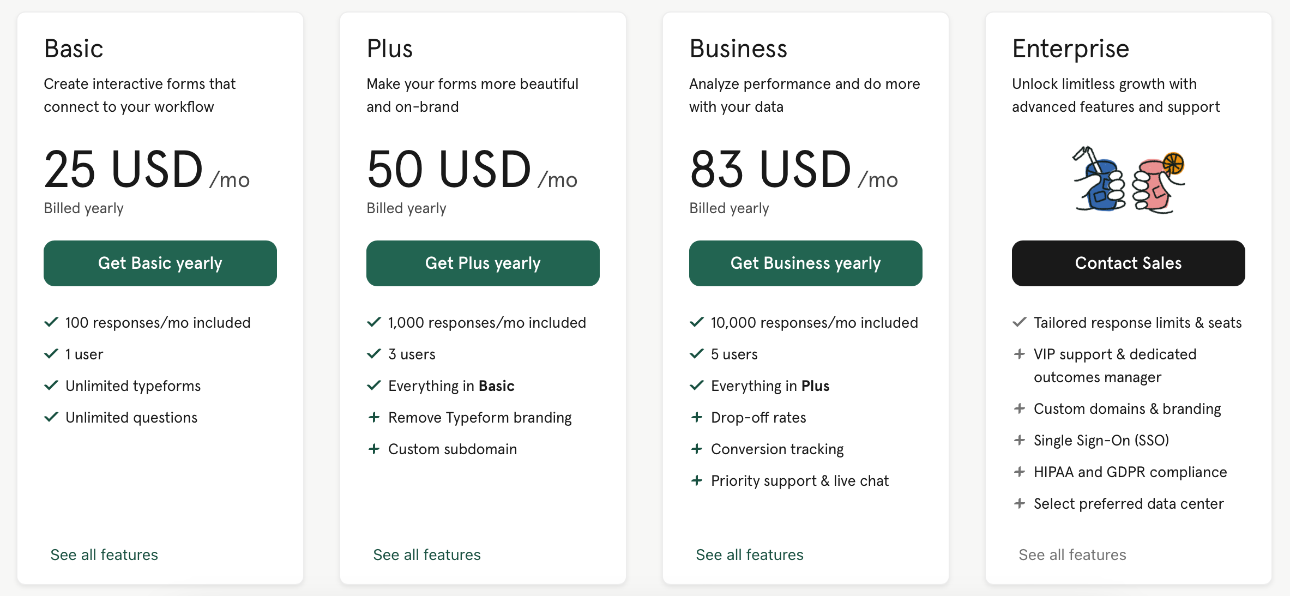The width and height of the screenshot is (1290, 596).
Task: Click the 83 USD price text
Action: pos(770,170)
